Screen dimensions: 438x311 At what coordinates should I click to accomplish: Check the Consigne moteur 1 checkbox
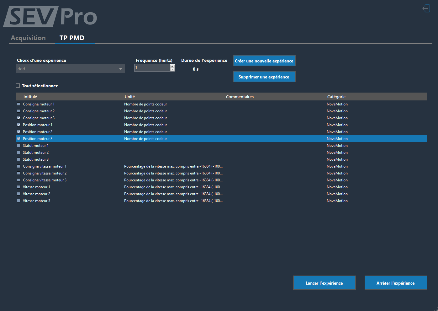pyautogui.click(x=18, y=104)
